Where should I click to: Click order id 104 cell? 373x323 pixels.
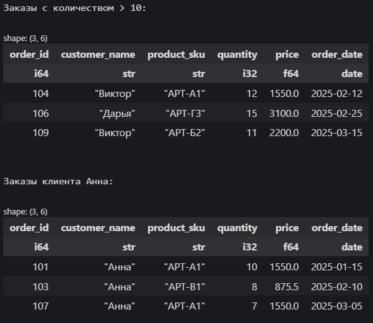point(41,94)
